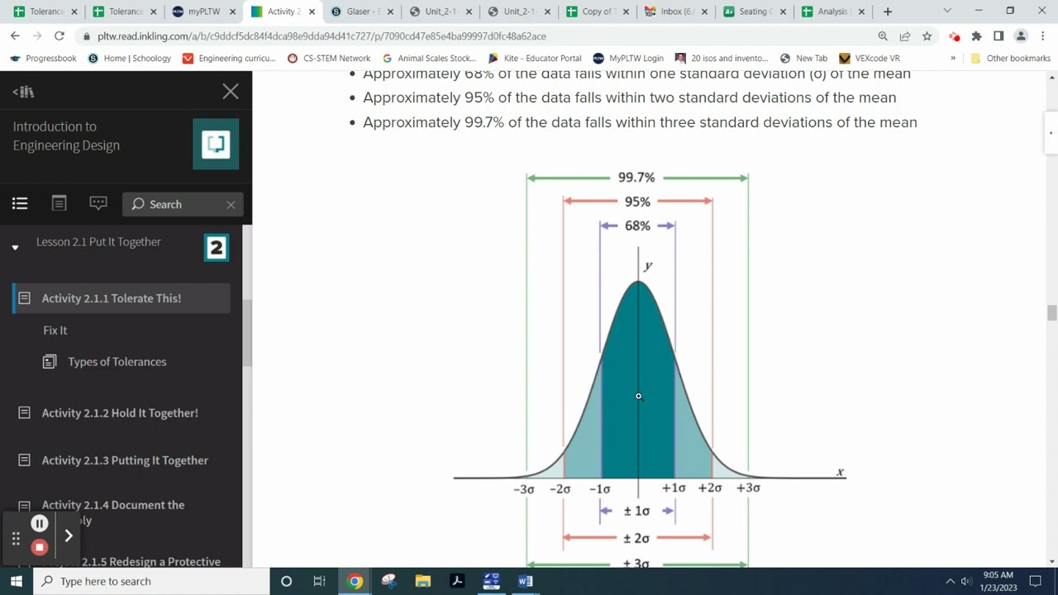Bookmark this page with star icon
Image resolution: width=1058 pixels, height=595 pixels.
[x=927, y=36]
